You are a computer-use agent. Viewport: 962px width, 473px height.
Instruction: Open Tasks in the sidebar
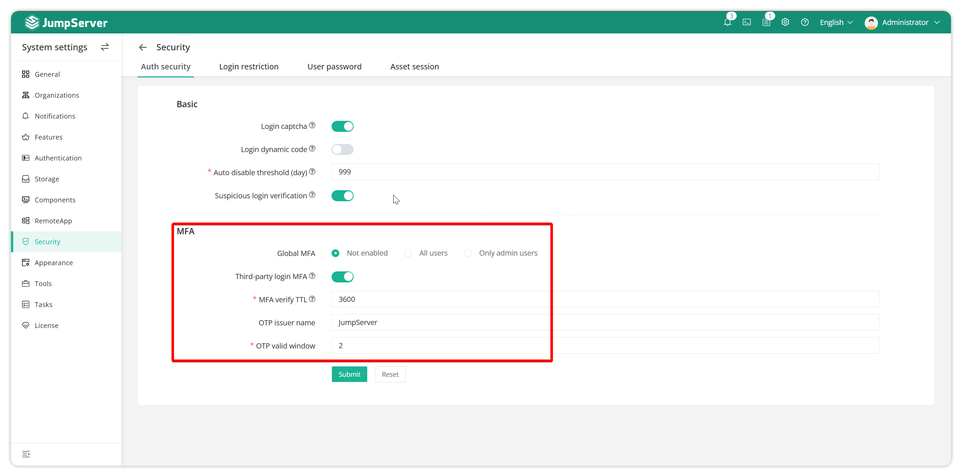point(66,304)
